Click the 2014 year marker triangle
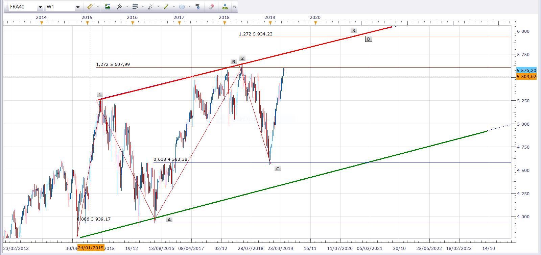The image size is (541, 255). tap(42, 23)
